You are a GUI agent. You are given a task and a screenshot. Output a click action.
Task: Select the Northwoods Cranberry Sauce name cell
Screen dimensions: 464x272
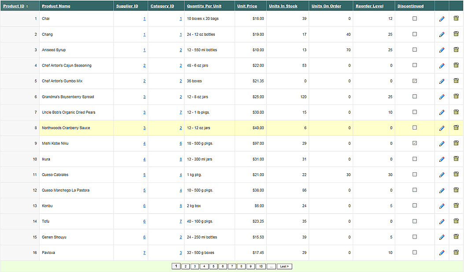(66, 128)
